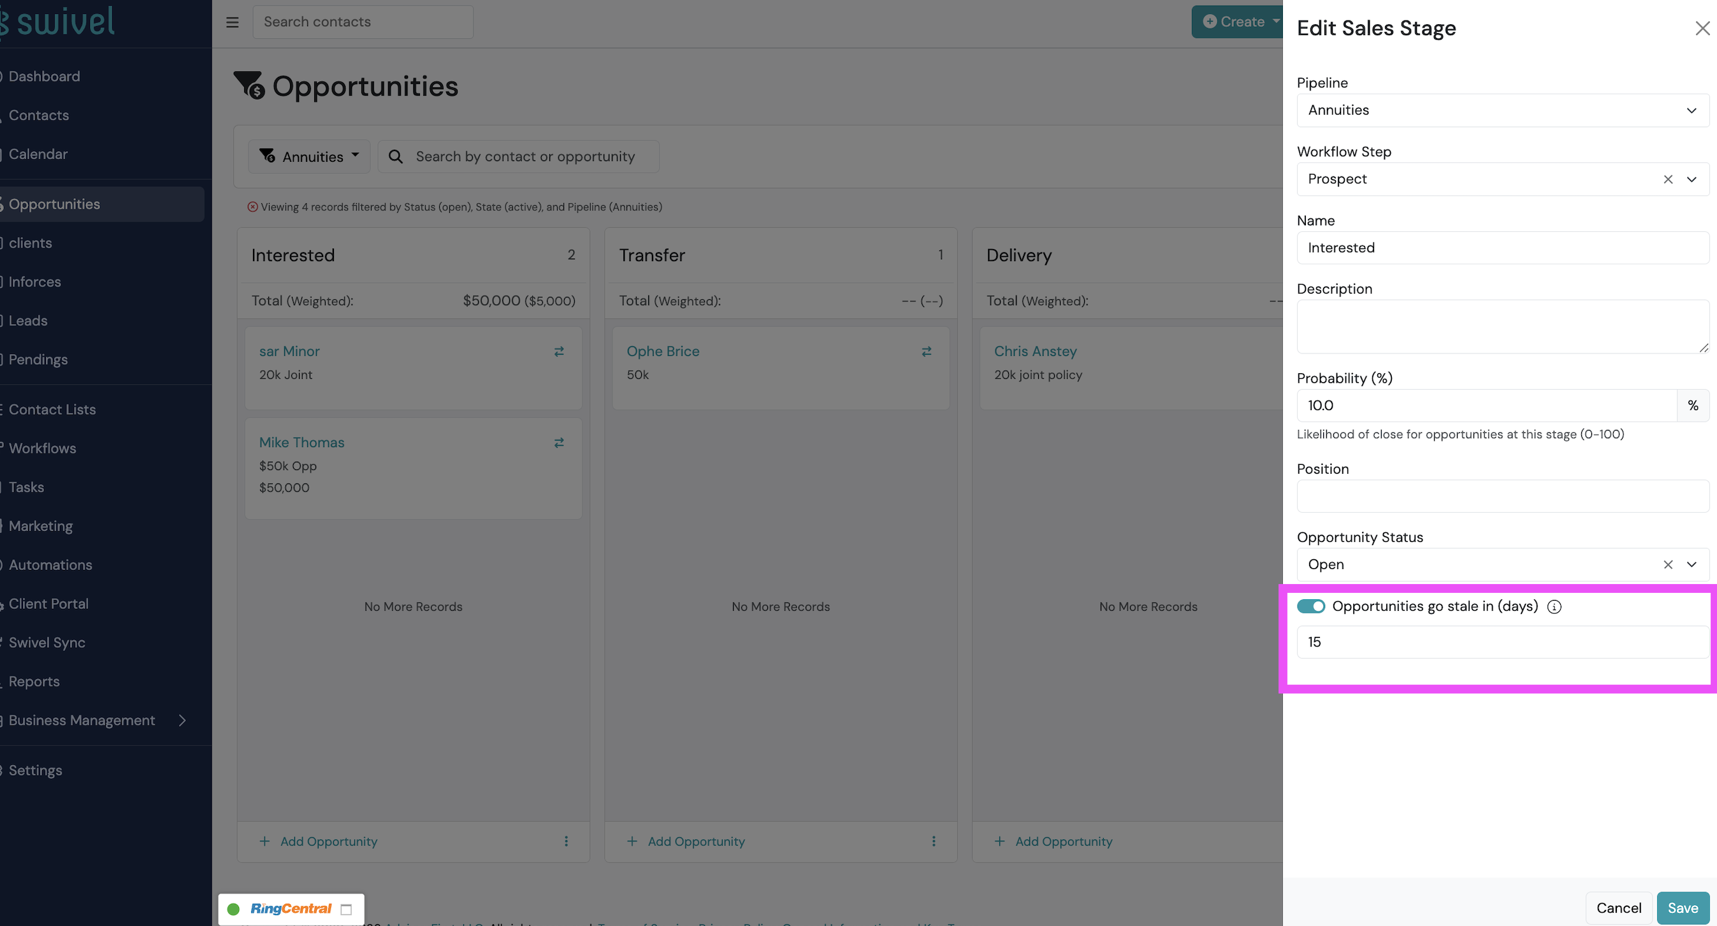Open the Pipeline Annuities dropdown
This screenshot has width=1717, height=926.
1502,110
